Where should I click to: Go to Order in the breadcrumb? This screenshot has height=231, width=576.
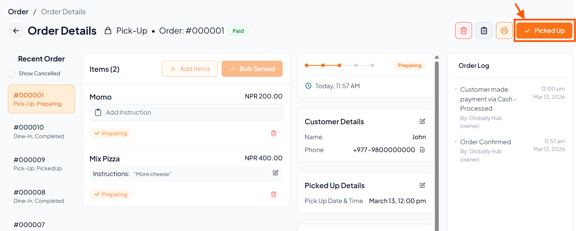(x=18, y=12)
